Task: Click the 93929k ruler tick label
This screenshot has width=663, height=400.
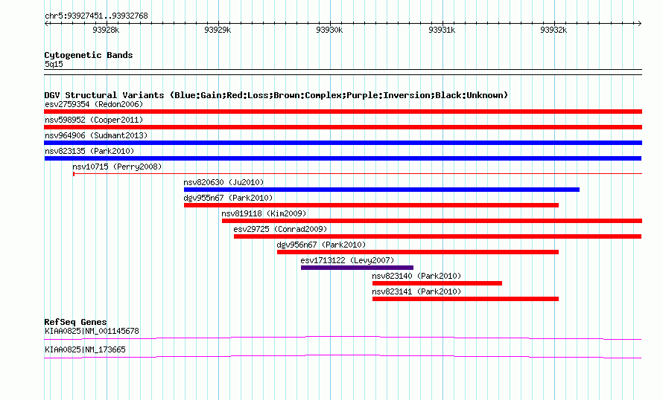Action: (x=218, y=30)
